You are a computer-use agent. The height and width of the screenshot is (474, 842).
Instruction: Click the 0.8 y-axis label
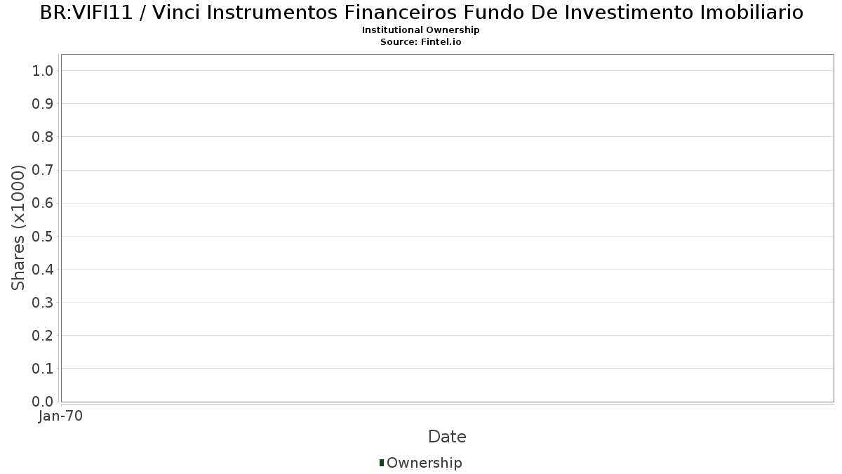[43, 137]
